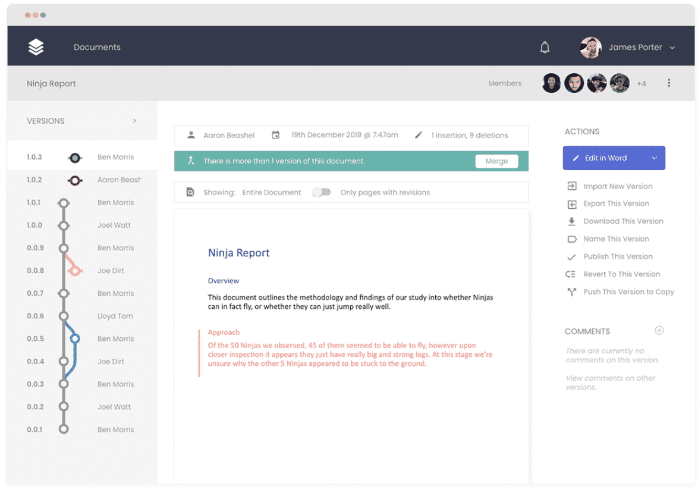Click View comments on other versions link
This screenshot has height=489, width=698.
click(610, 383)
